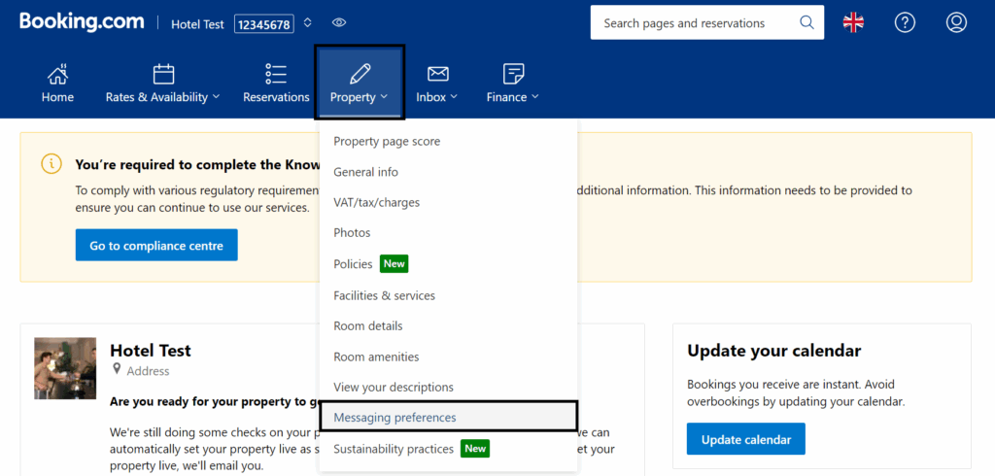This screenshot has height=476, width=995.
Task: Open the user account profile icon
Action: click(x=956, y=23)
